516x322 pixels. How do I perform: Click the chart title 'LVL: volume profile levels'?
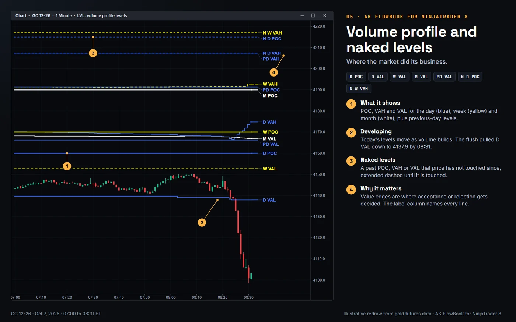tap(102, 15)
